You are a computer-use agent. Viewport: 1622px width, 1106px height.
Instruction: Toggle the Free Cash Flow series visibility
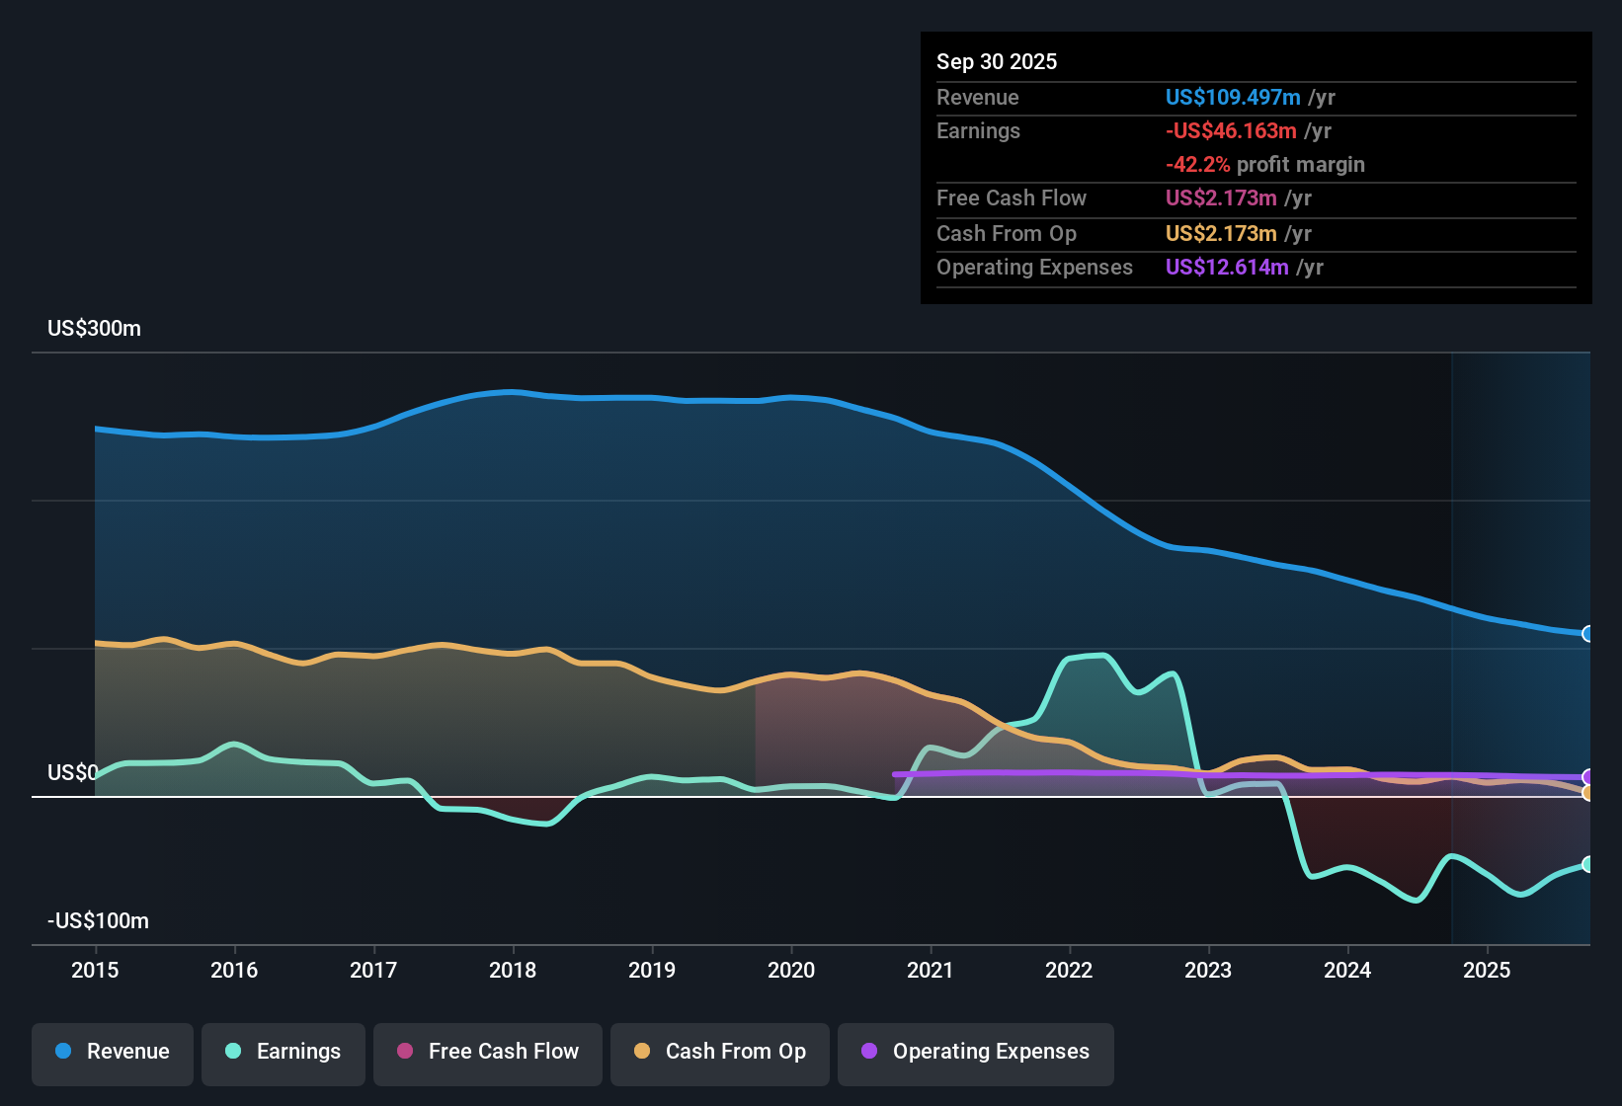tap(487, 1052)
